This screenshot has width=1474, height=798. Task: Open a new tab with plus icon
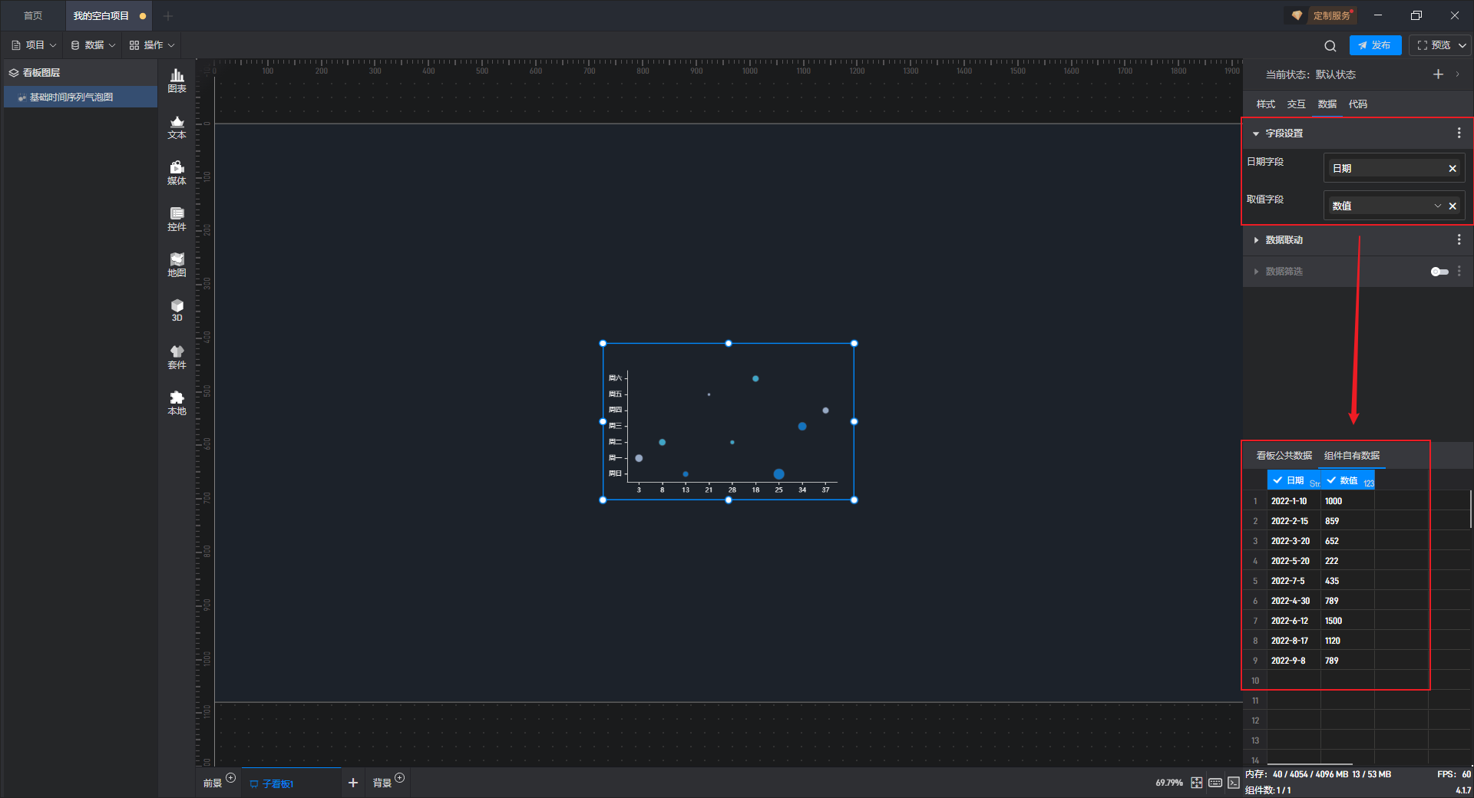(168, 15)
